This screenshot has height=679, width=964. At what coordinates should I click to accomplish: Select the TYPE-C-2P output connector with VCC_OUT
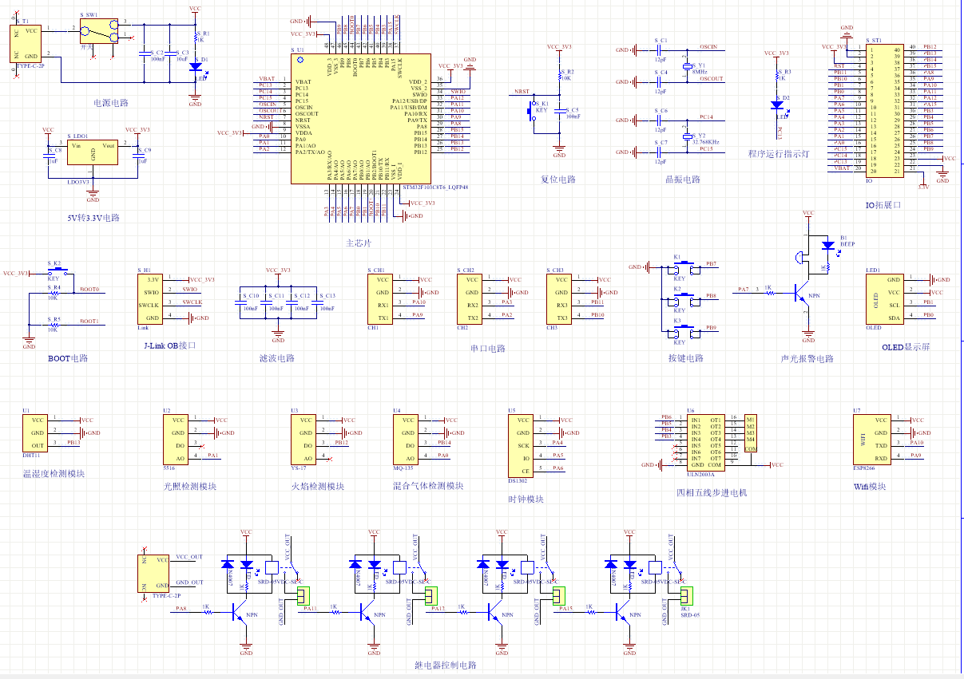[155, 573]
